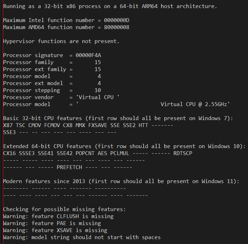Screen dimensions: 248x244
Task: Click the '80000008' AMD64 function number value
Action: coord(117,27)
